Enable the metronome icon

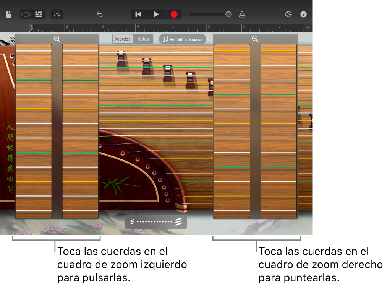(242, 14)
